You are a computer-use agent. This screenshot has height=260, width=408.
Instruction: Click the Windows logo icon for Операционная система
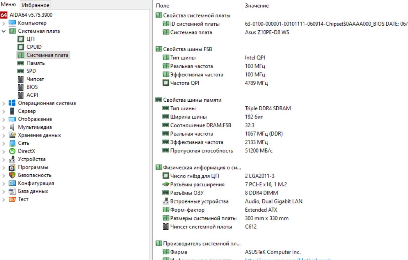pyautogui.click(x=12, y=103)
